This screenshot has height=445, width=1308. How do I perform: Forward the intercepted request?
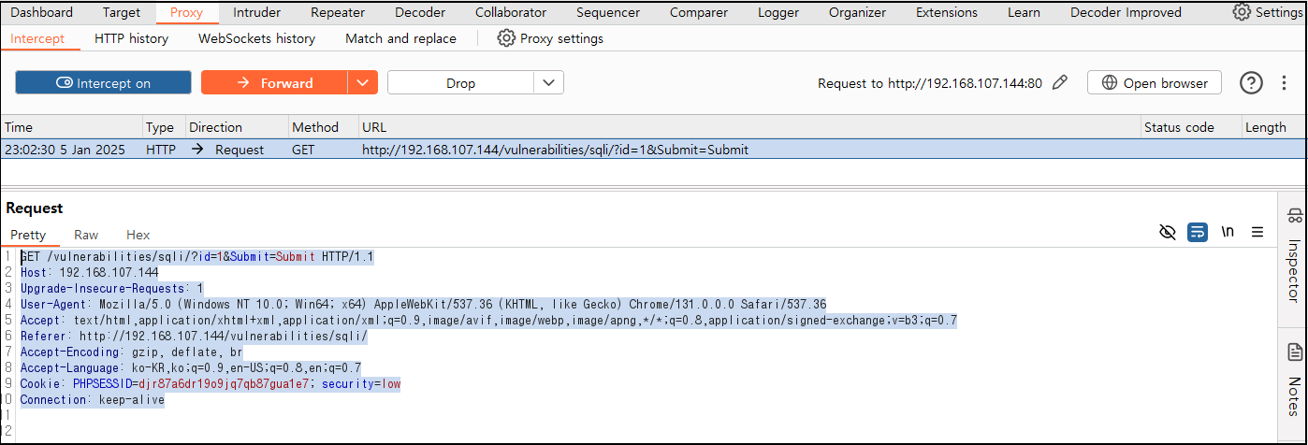click(x=274, y=82)
